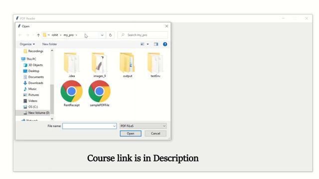Click the search magnifier icon
Viewport: 319px width, 179px height.
[x=123, y=35]
